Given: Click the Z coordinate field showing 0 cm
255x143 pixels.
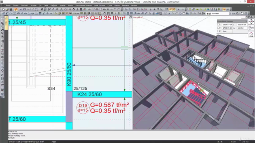Looking at the screenshot, I should click(227, 31).
